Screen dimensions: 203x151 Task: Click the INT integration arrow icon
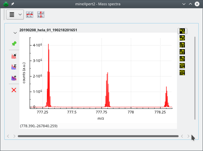point(182,59)
